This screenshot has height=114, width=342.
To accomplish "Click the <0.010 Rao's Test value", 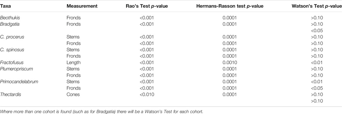I will (147, 94).
